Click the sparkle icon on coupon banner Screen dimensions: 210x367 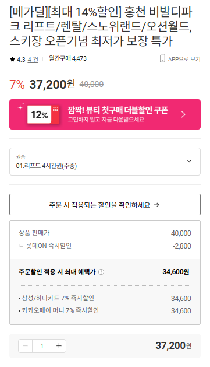[21, 107]
